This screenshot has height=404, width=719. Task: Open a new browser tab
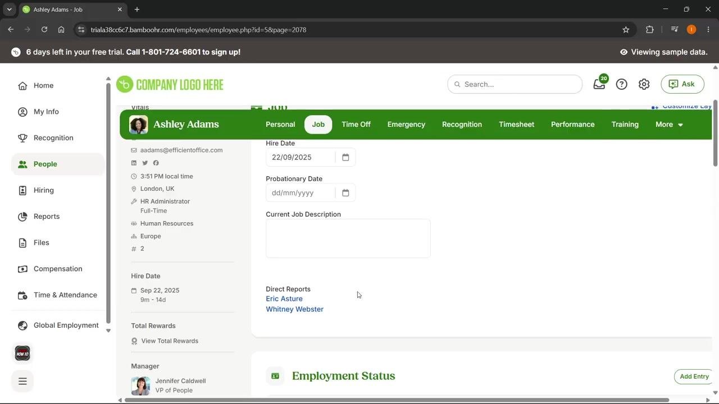pyautogui.click(x=137, y=10)
